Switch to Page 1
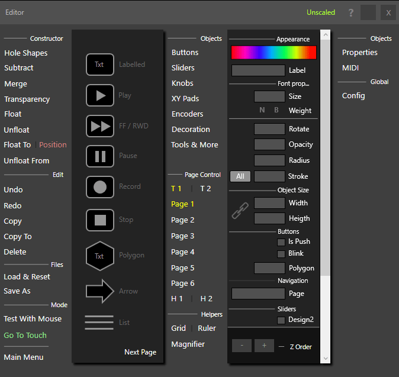This screenshot has width=399, height=377. (x=182, y=204)
